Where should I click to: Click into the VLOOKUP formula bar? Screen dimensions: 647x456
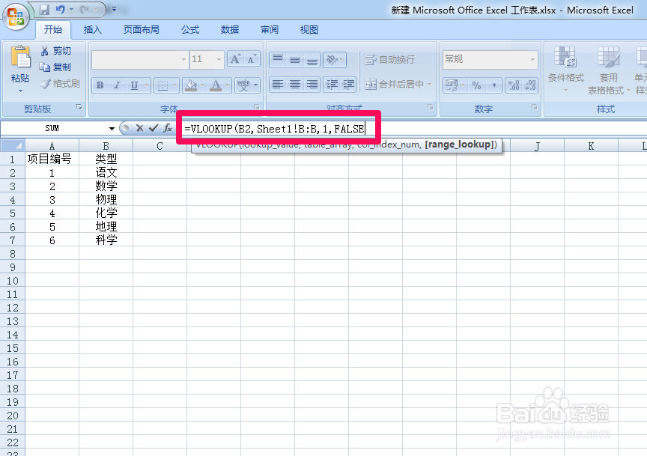pyautogui.click(x=275, y=129)
